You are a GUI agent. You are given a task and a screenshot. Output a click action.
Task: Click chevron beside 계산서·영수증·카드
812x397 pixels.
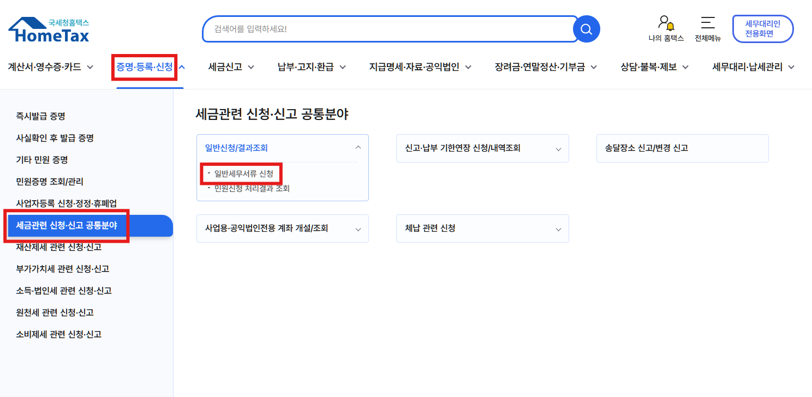(x=90, y=68)
